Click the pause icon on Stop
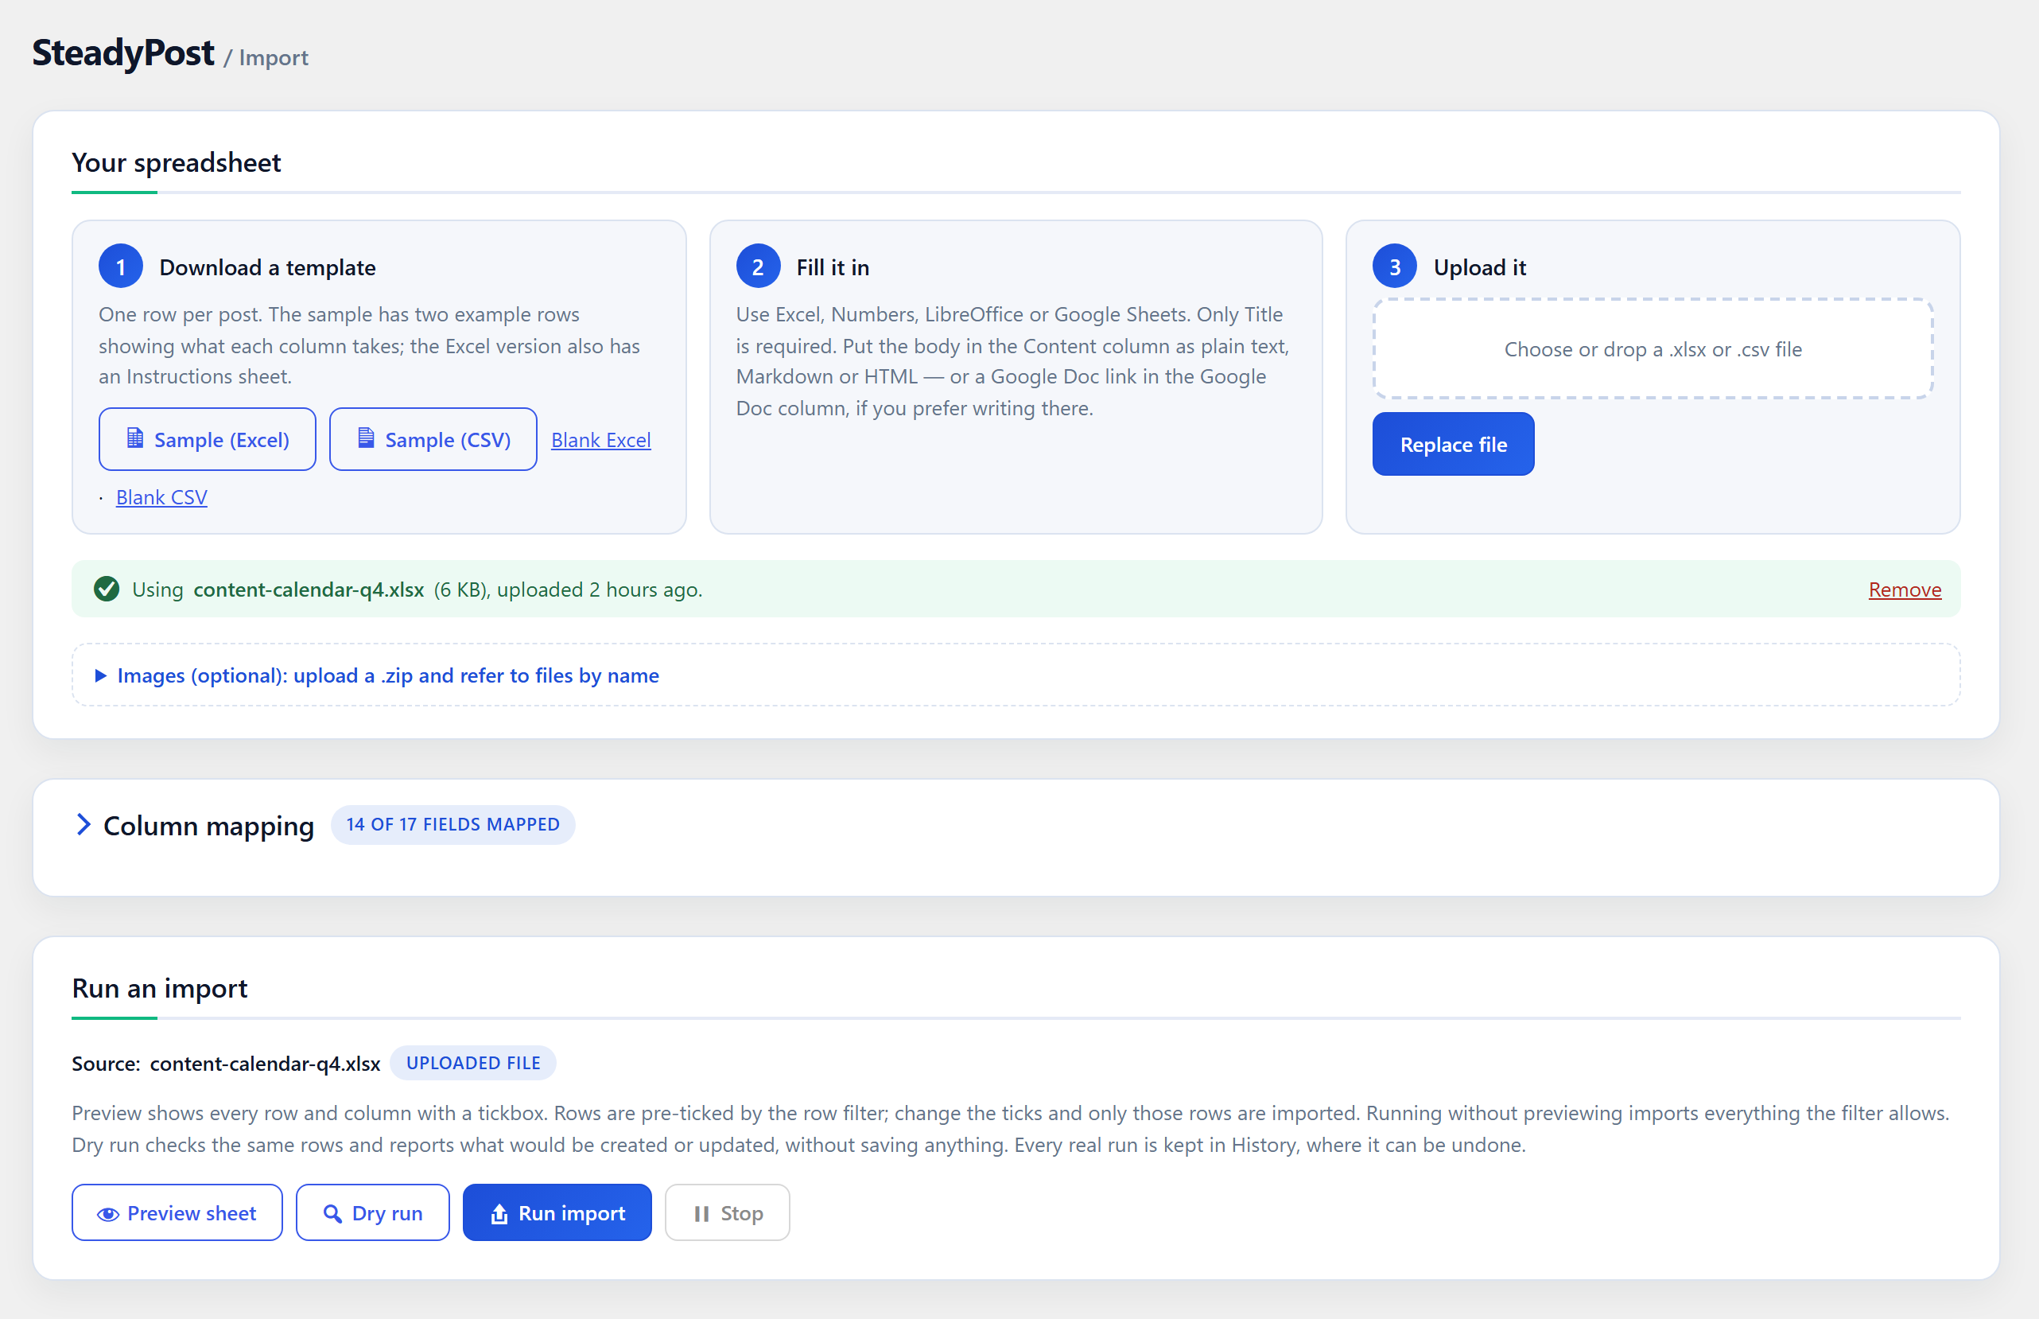The height and width of the screenshot is (1319, 2039). (702, 1214)
